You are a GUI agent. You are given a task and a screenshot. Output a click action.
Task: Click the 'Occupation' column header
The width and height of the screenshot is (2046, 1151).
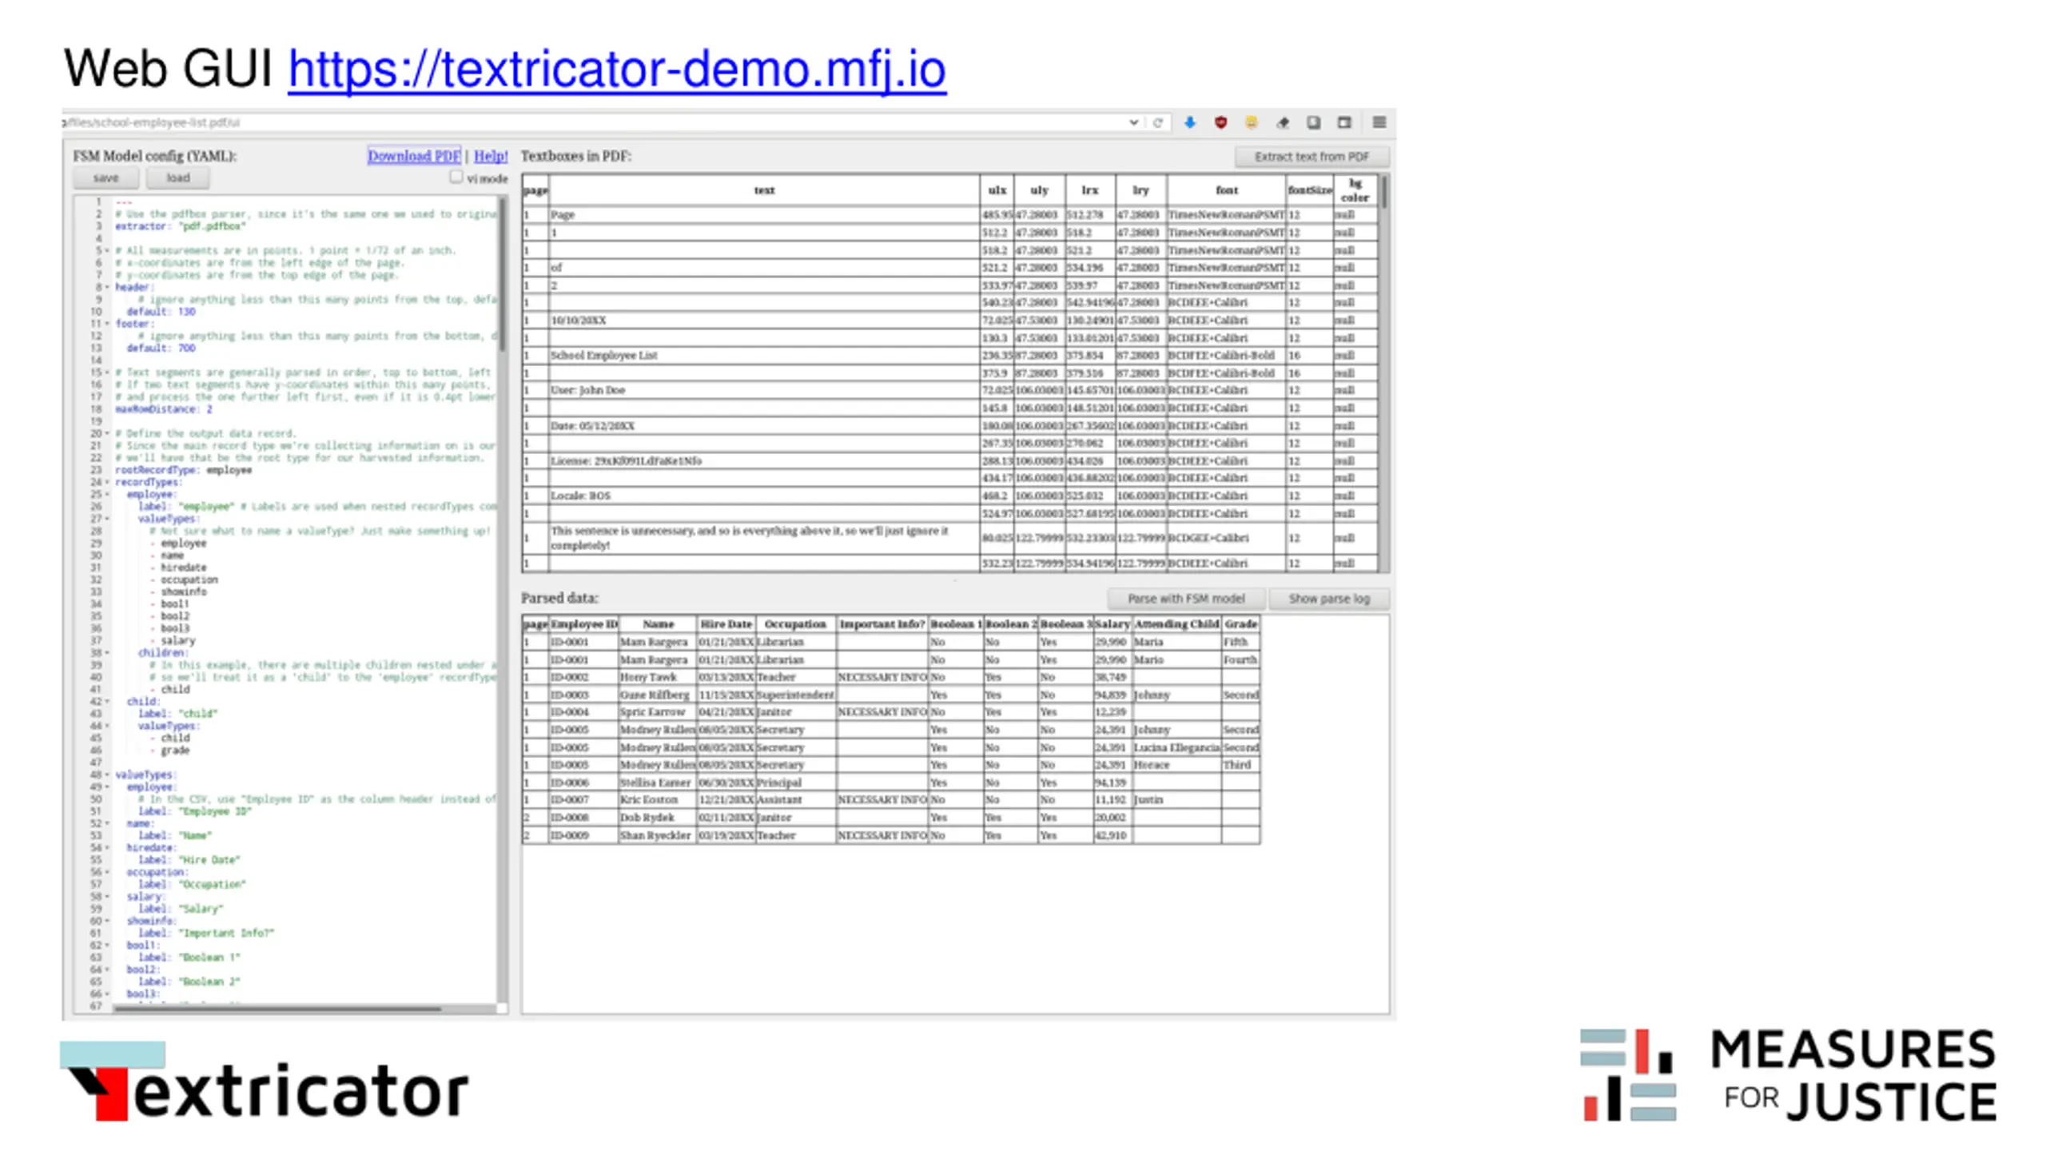pos(795,624)
